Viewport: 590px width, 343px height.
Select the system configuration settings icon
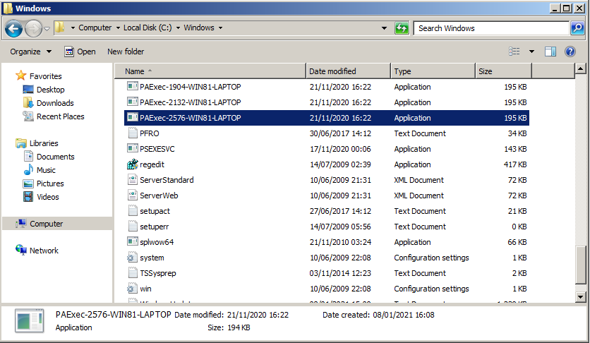[132, 258]
